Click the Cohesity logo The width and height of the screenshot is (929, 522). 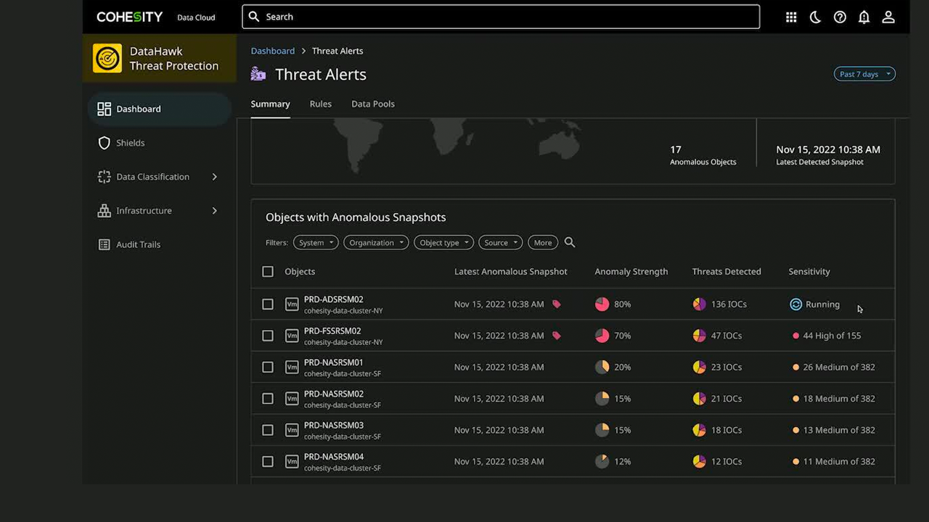(130, 17)
